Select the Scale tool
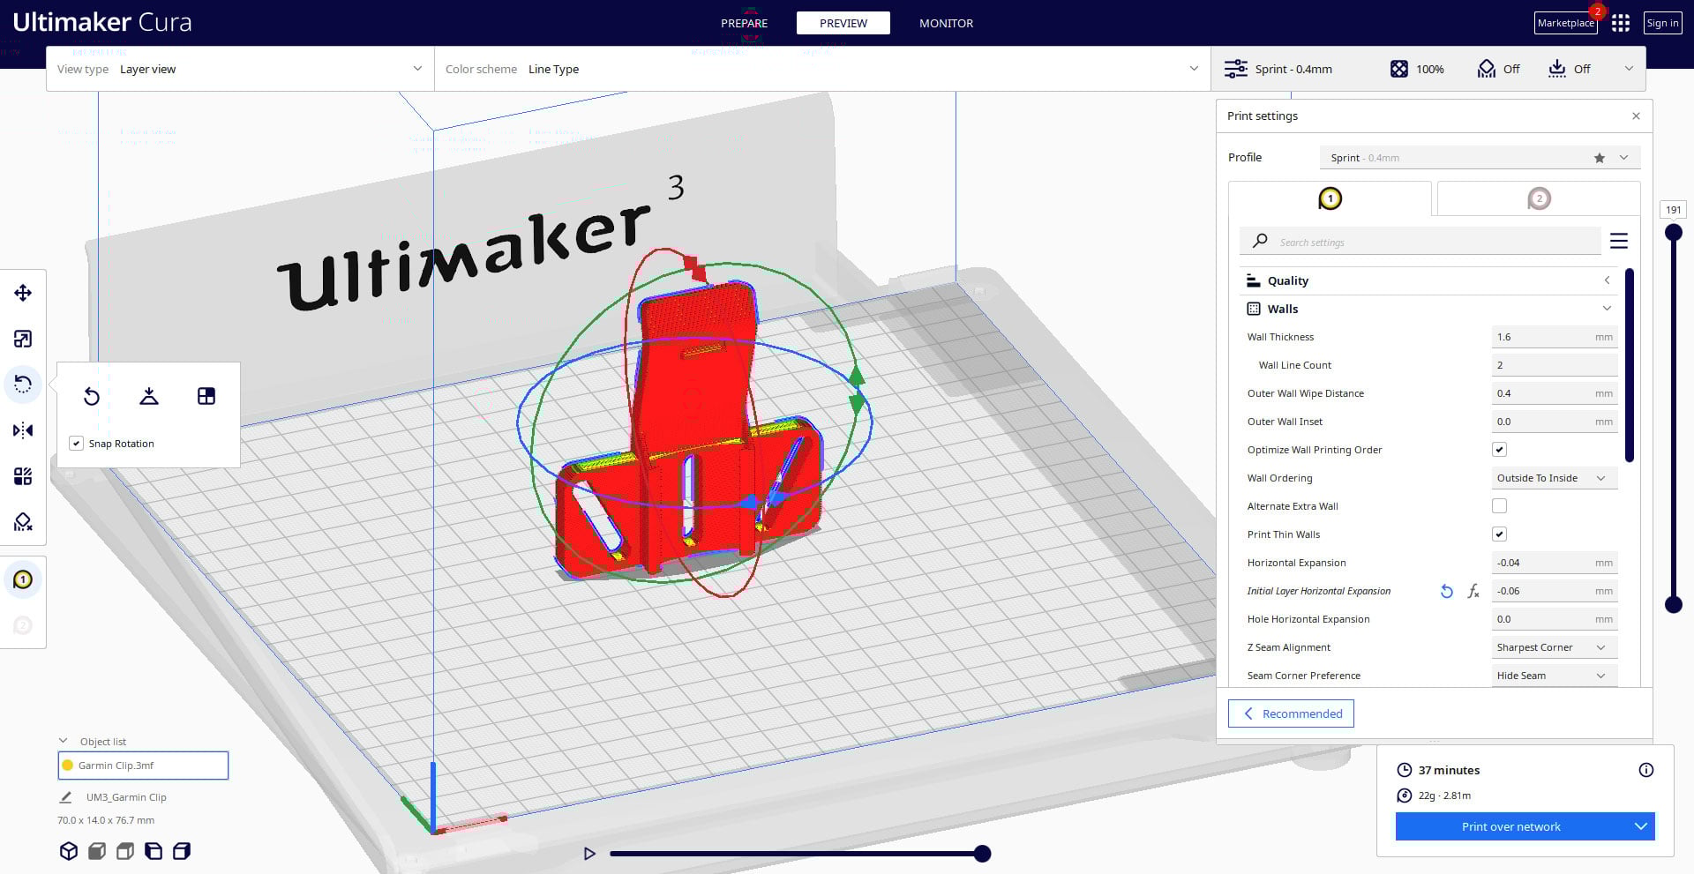The height and width of the screenshot is (874, 1694). 23,339
